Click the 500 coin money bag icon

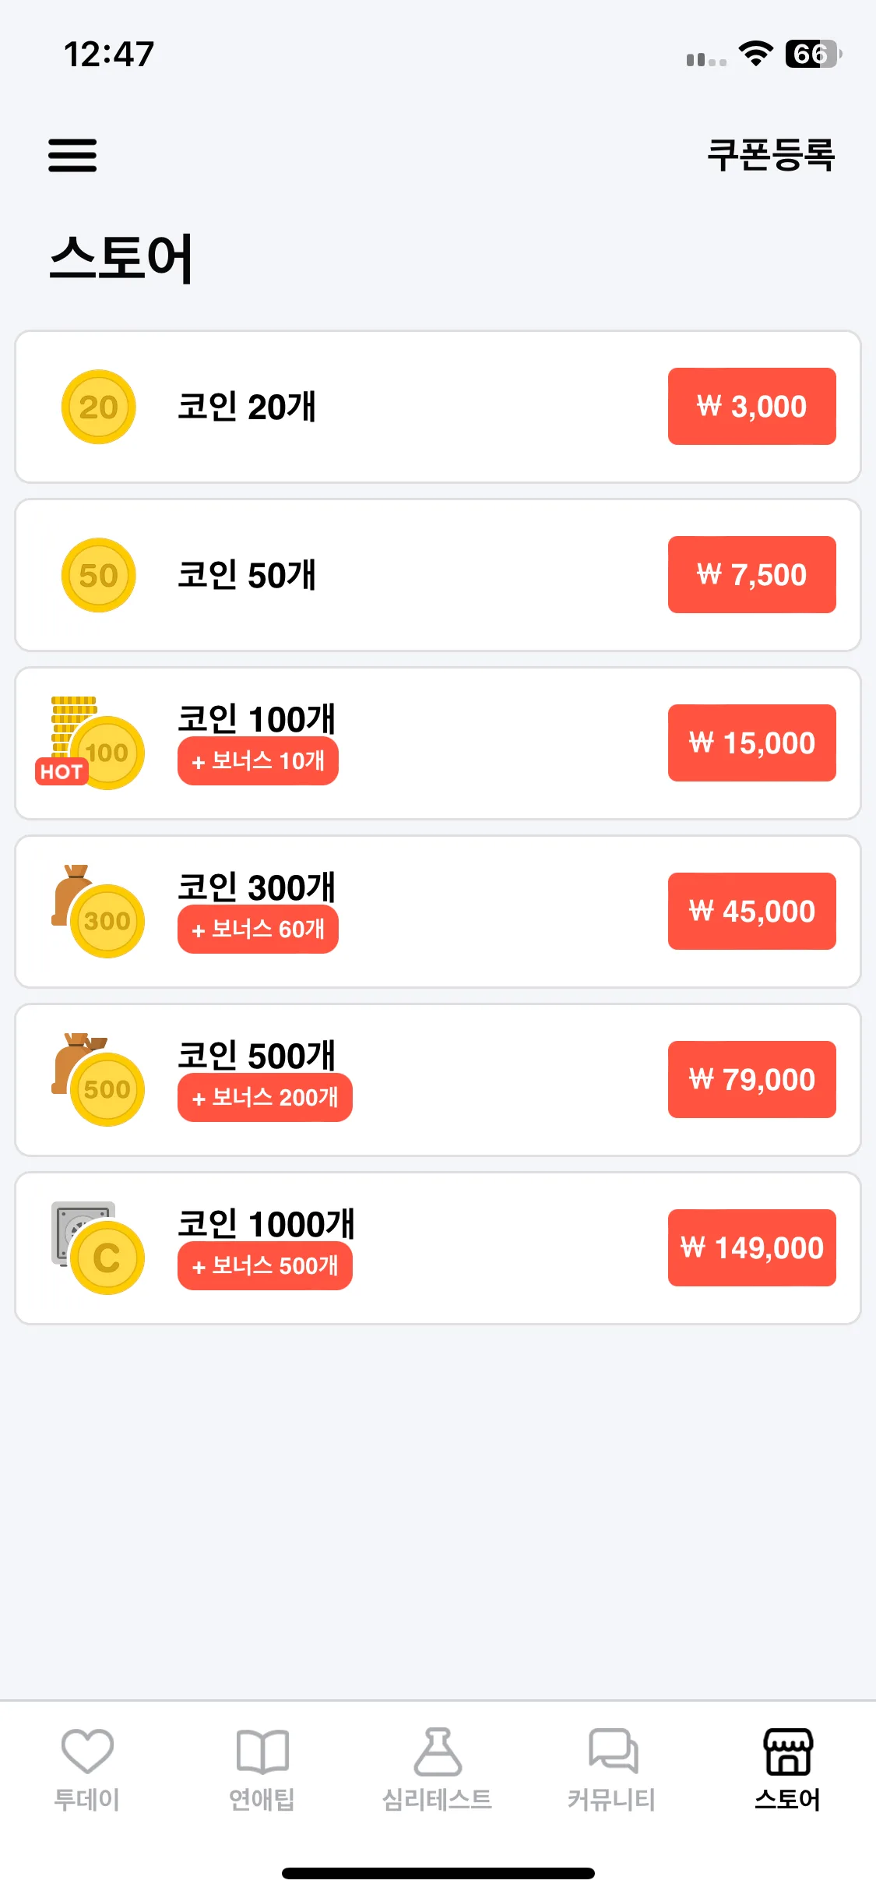tap(98, 1079)
